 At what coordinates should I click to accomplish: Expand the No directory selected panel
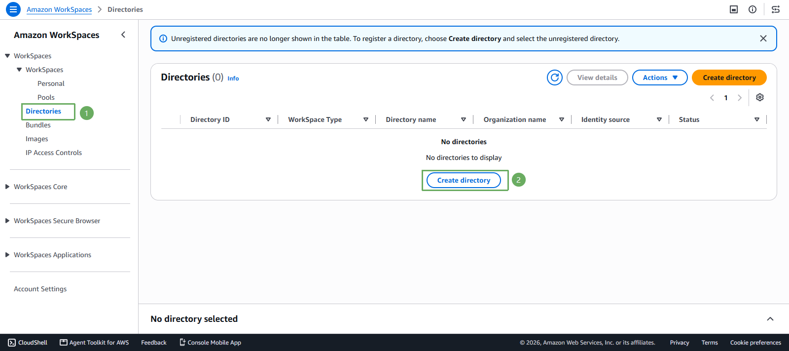pos(770,319)
